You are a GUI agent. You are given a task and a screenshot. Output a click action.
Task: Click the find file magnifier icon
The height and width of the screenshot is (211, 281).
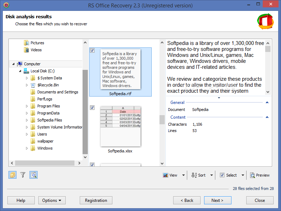pyautogui.click(x=33, y=175)
